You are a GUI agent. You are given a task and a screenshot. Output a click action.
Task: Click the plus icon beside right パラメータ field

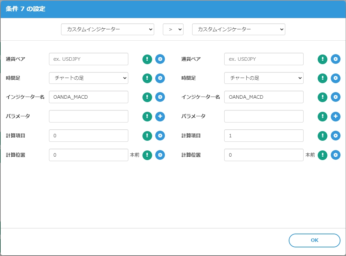[335, 117]
